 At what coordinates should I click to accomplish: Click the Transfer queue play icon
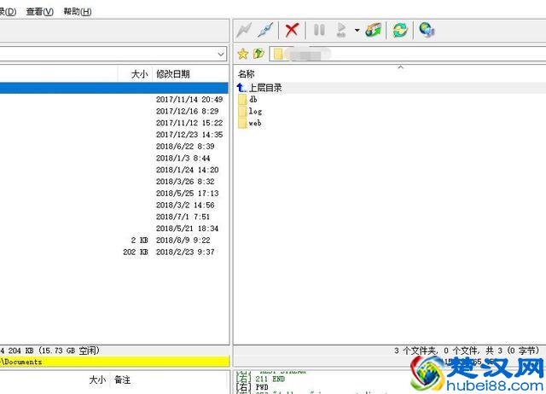click(341, 30)
